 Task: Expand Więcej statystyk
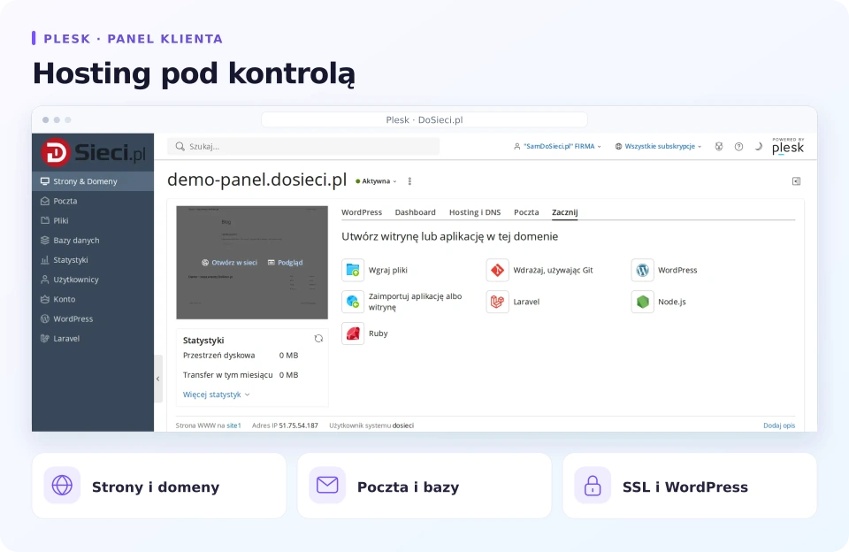tap(217, 395)
